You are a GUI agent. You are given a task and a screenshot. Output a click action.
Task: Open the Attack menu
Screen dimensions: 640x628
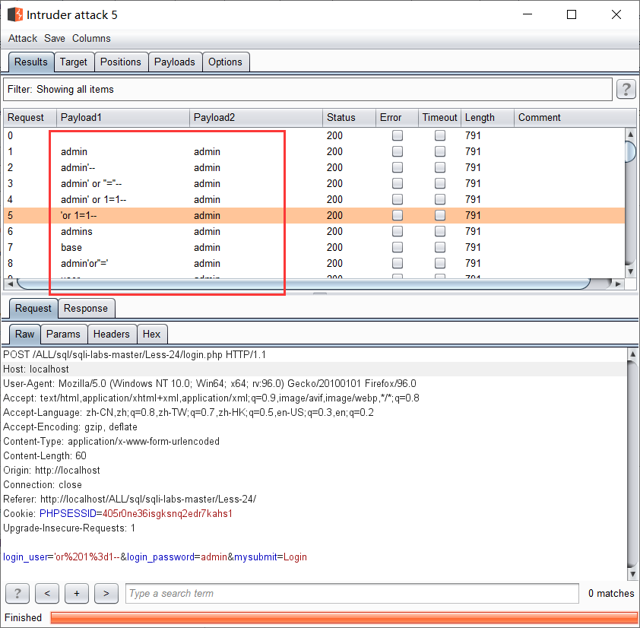tap(23, 38)
